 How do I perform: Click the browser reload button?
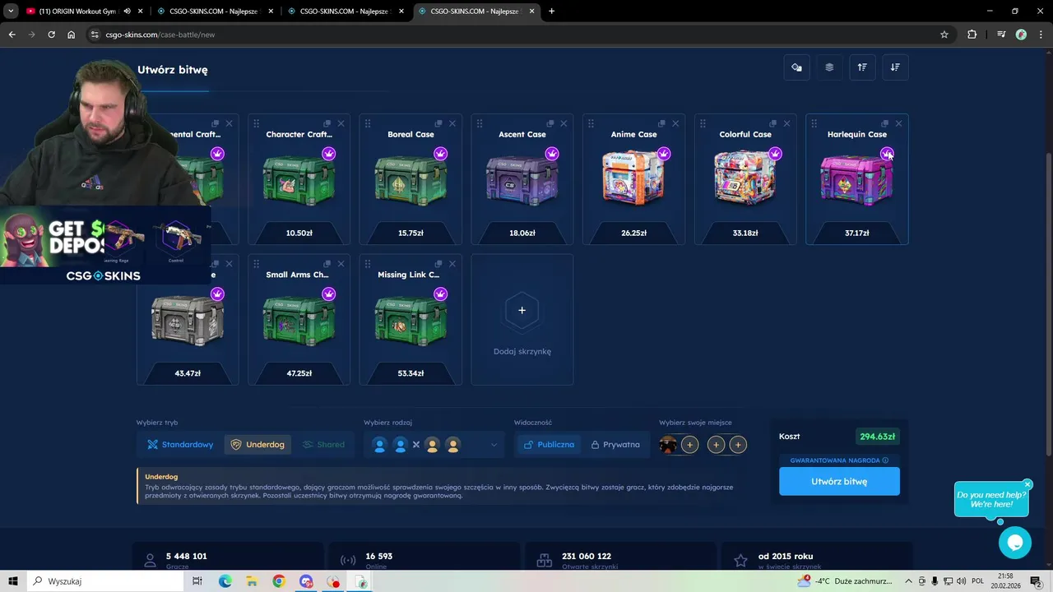coord(51,35)
